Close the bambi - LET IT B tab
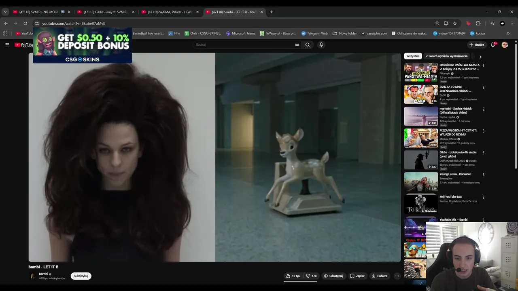518x291 pixels. [x=261, y=12]
